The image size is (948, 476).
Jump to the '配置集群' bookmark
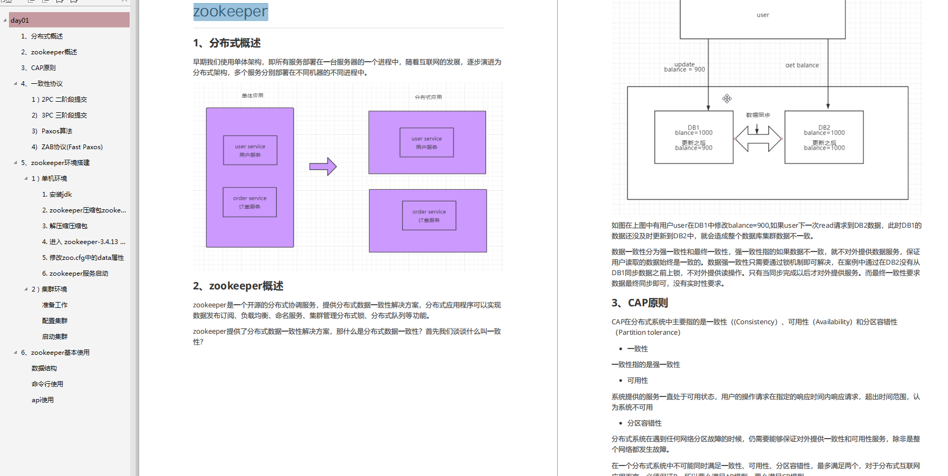(55, 321)
